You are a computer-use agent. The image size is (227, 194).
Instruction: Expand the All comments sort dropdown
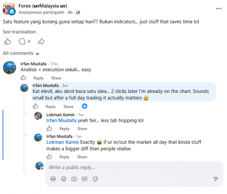21,53
